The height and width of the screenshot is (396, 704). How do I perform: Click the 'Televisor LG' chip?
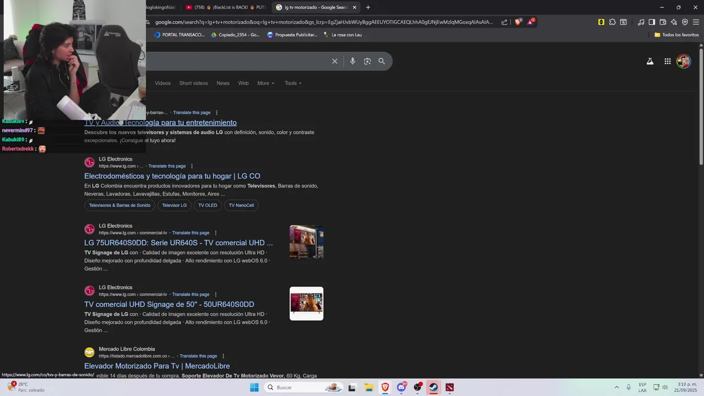coord(174,205)
